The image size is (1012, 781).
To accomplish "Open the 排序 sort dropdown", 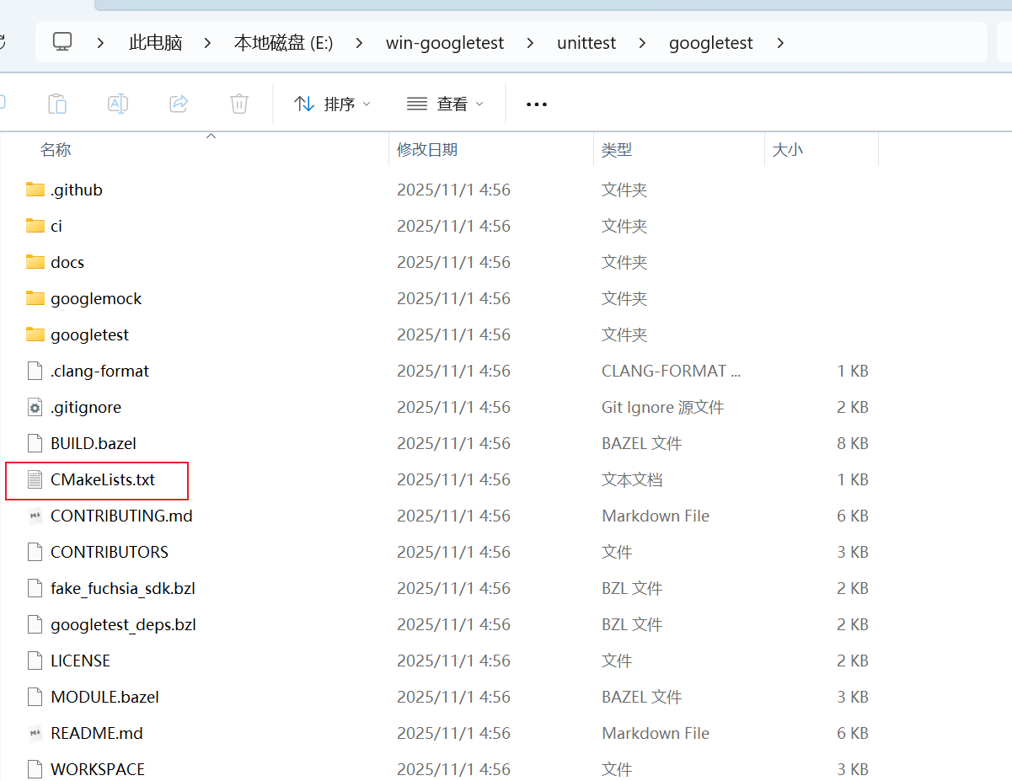I will (332, 104).
